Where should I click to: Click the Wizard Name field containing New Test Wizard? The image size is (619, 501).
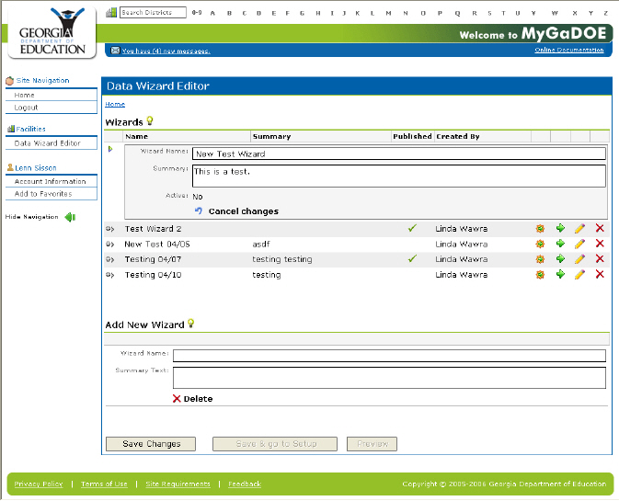click(399, 154)
